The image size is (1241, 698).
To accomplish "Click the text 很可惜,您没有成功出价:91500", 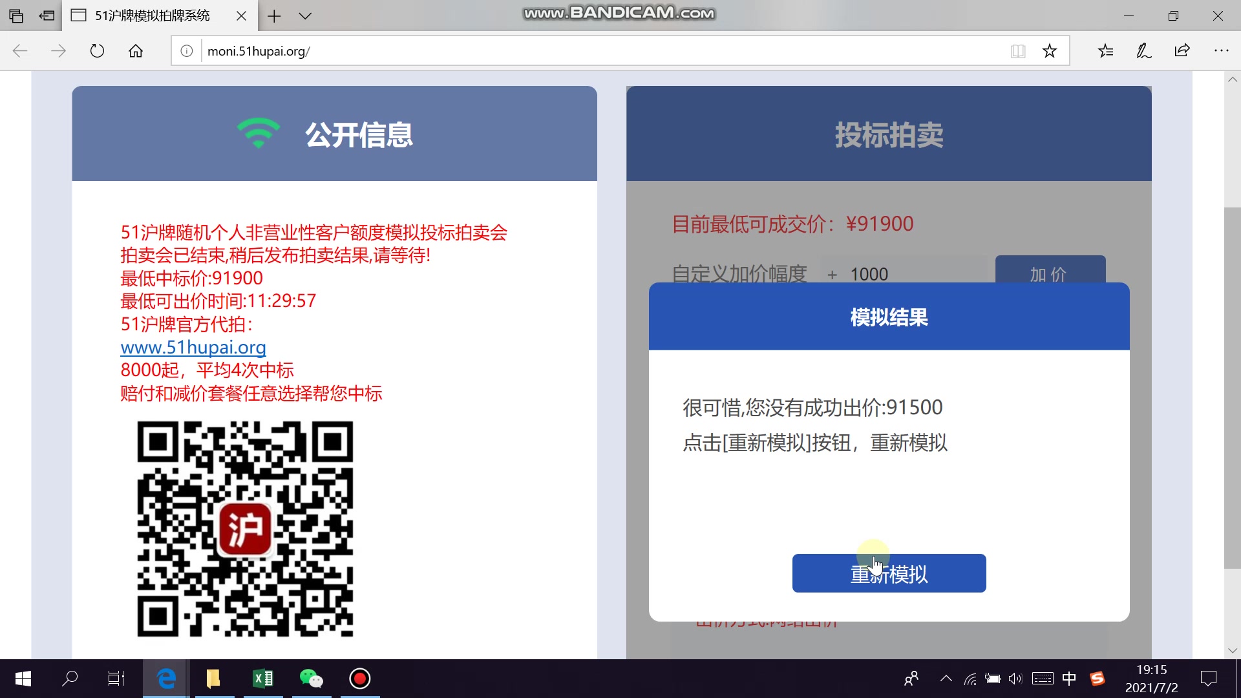I will [812, 408].
